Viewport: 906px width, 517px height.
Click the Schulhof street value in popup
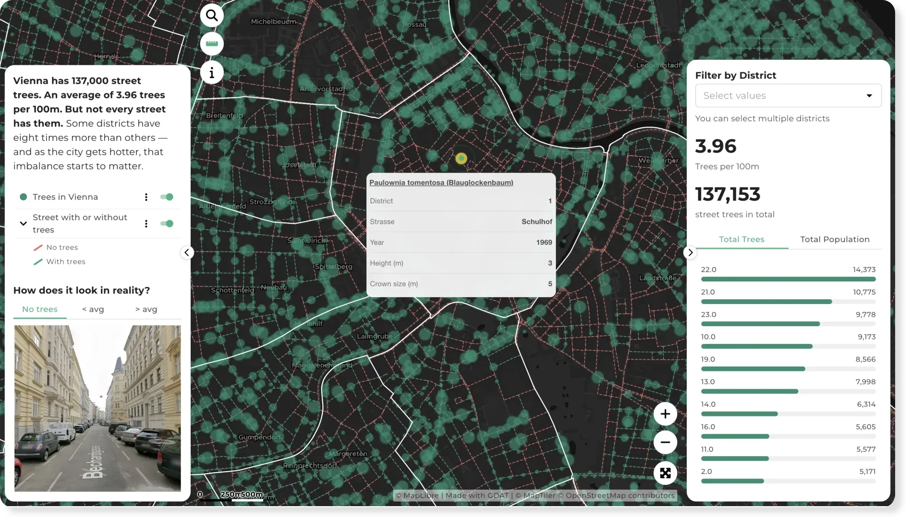(x=537, y=222)
